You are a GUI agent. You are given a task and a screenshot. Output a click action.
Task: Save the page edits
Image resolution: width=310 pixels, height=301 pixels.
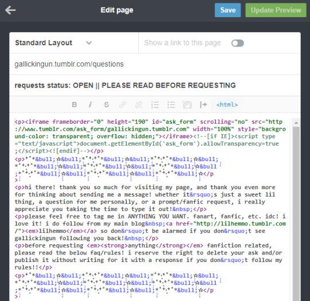click(x=228, y=10)
